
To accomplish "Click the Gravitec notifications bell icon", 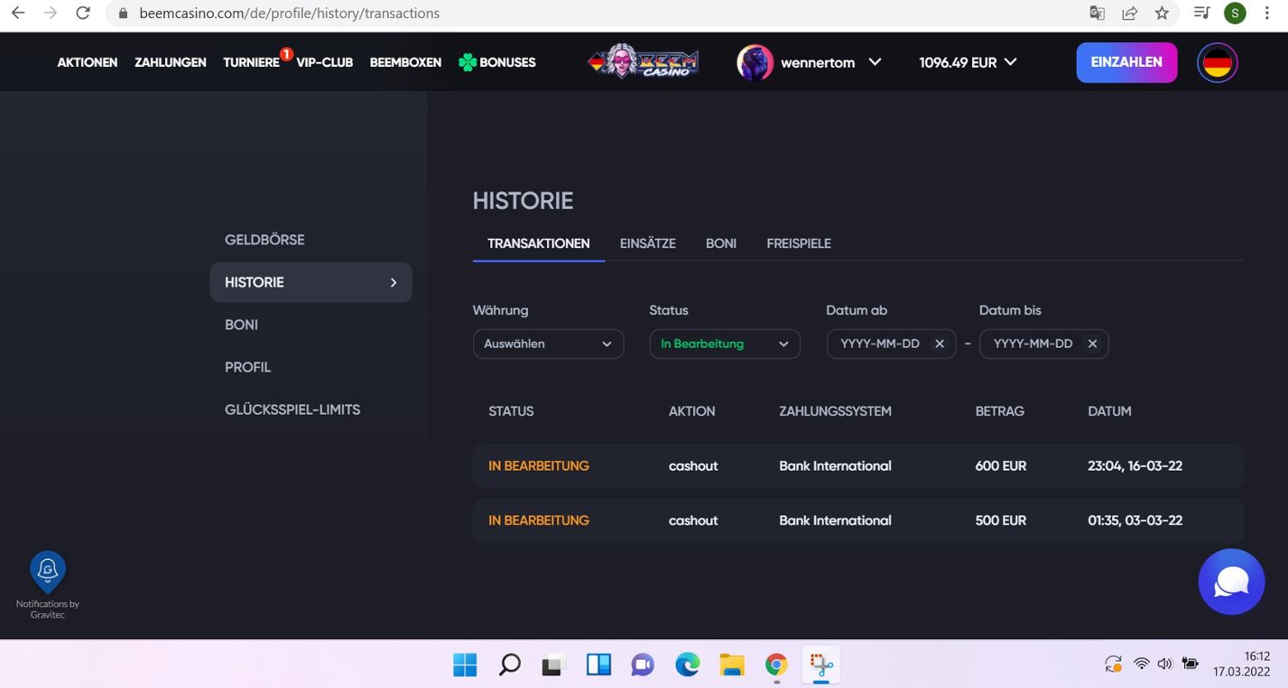I will tap(47, 570).
